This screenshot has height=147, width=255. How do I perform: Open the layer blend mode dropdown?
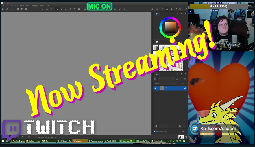165,84
